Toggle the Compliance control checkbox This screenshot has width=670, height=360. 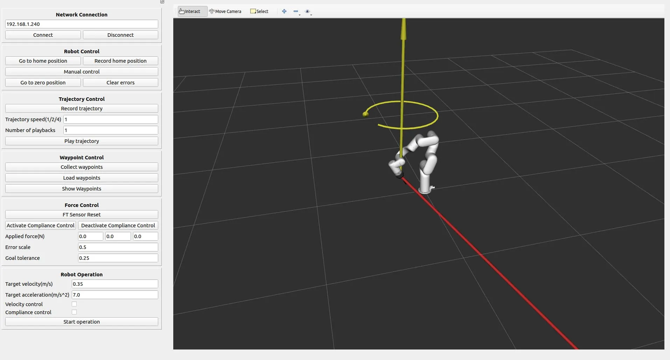click(x=74, y=312)
